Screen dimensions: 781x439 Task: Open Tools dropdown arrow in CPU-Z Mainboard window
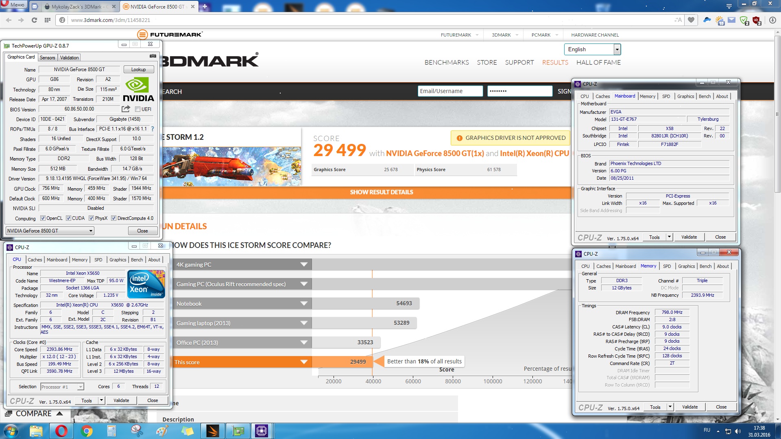tap(669, 237)
